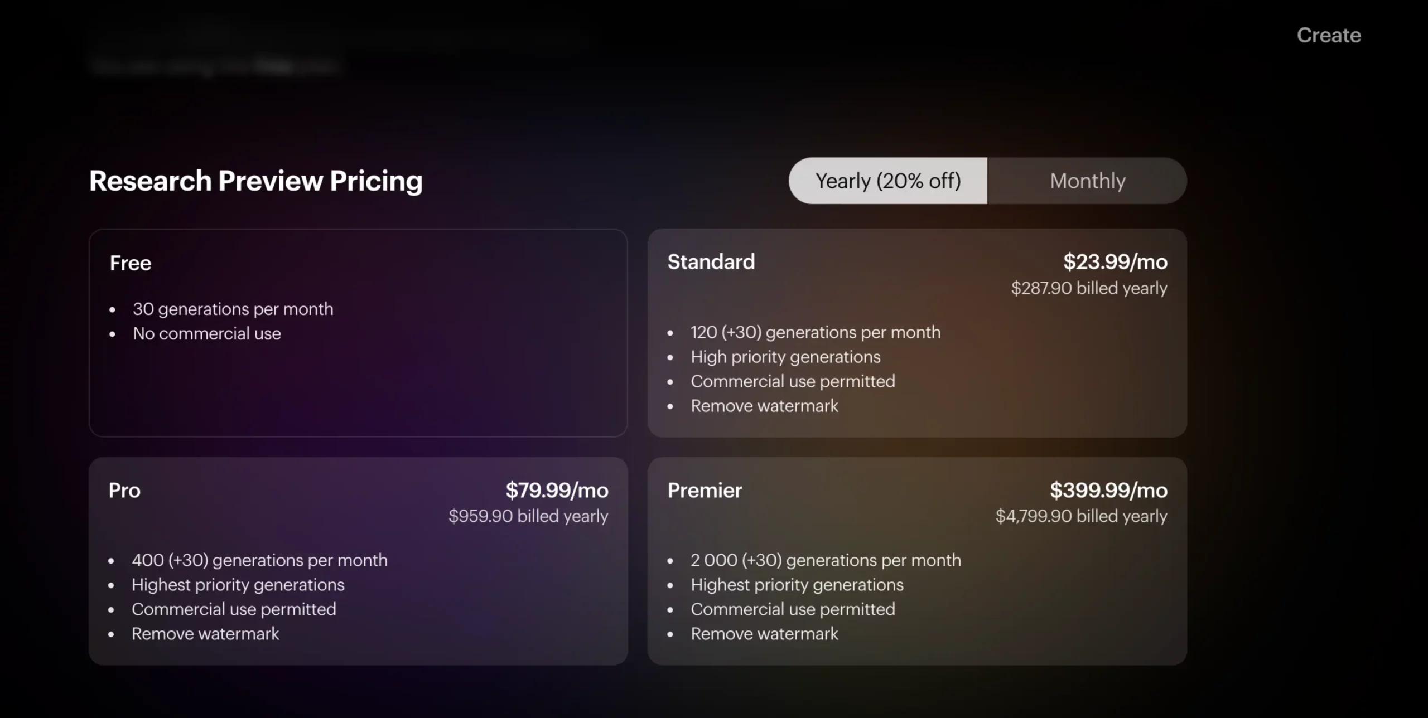This screenshot has height=718, width=1428.
Task: Click the Research Preview Pricing heading
Action: tap(256, 181)
